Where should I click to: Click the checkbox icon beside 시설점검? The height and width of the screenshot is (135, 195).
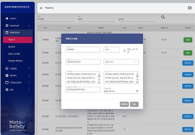(x=7, y=68)
